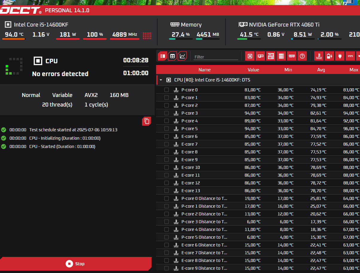Select the E-core 10 row name

pyautogui.click(x=191, y=167)
